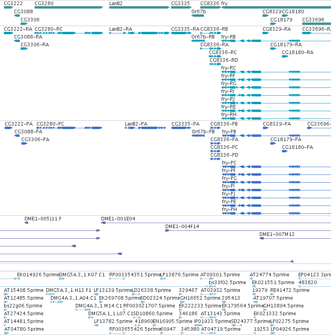Select BAC clone label DME1-005J11.F
This screenshot has width=331, height=335.
(x=43, y=218)
